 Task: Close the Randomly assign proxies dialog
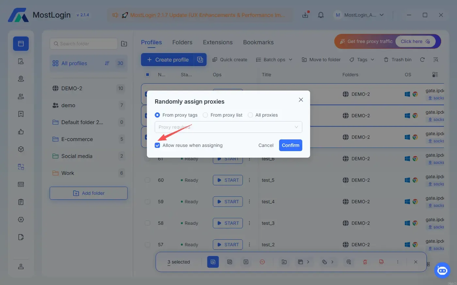pos(301,100)
